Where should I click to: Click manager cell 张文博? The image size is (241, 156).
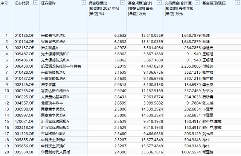tap(208, 103)
